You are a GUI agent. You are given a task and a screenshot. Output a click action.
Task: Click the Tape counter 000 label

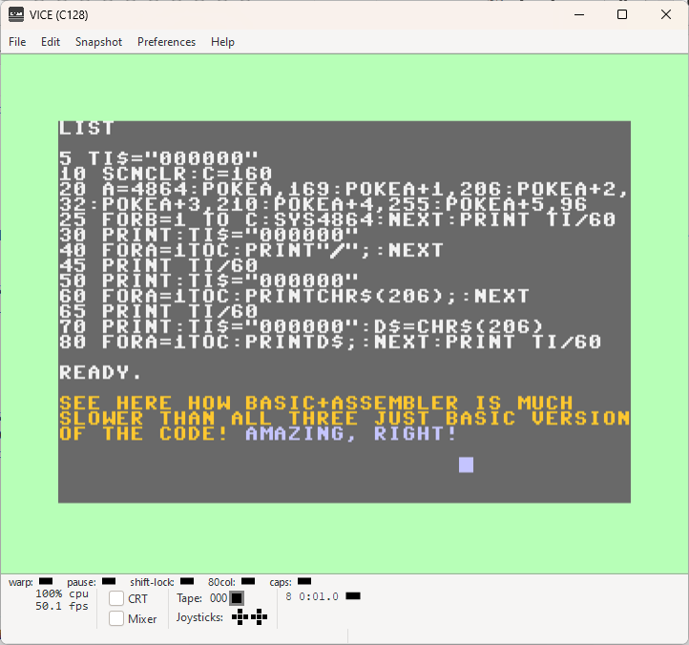coord(219,598)
